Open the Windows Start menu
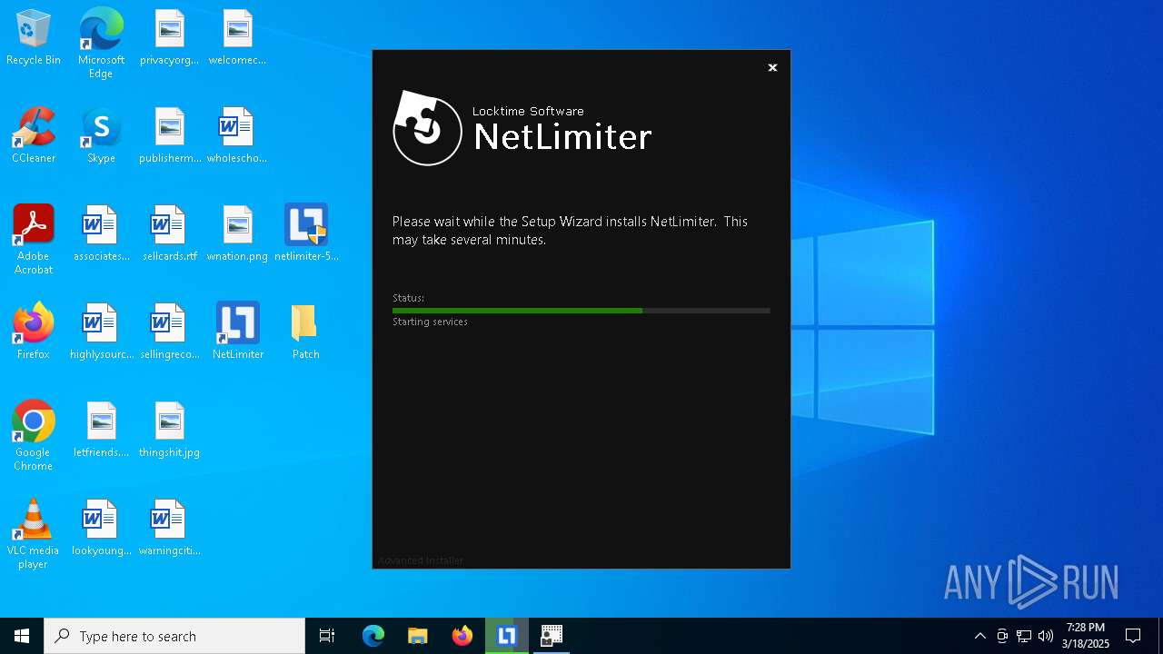Screen dimensions: 1163x654 point(22,636)
